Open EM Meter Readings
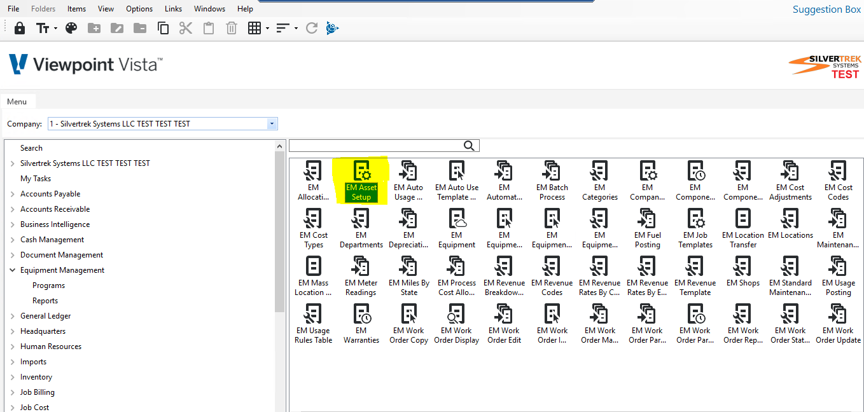Viewport: 864px width, 412px height. coord(361,277)
